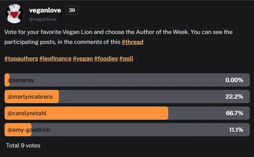Viewport: 254px width, 157px height.
Task: Open the veganlove profile avatar
Action: [15, 14]
